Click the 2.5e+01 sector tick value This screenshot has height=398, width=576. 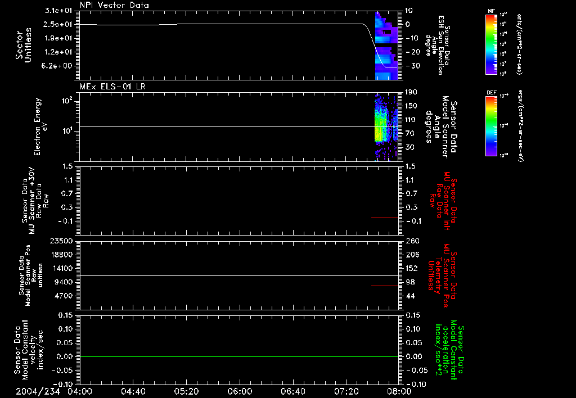(x=58, y=24)
